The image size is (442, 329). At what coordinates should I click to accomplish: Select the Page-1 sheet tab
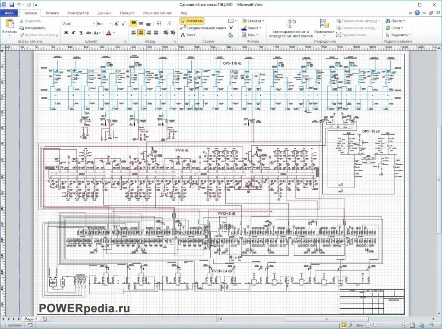(31, 319)
